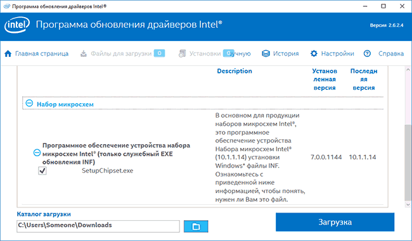The height and width of the screenshot is (241, 412).
Task: Click the Установки вручную disk icon
Action: coord(182,54)
